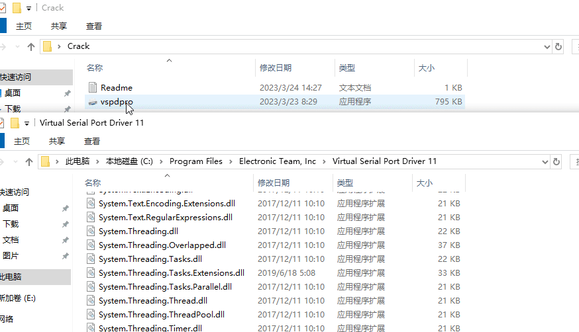Refresh the Virtual Serial Port Driver 11 folder

[556, 162]
